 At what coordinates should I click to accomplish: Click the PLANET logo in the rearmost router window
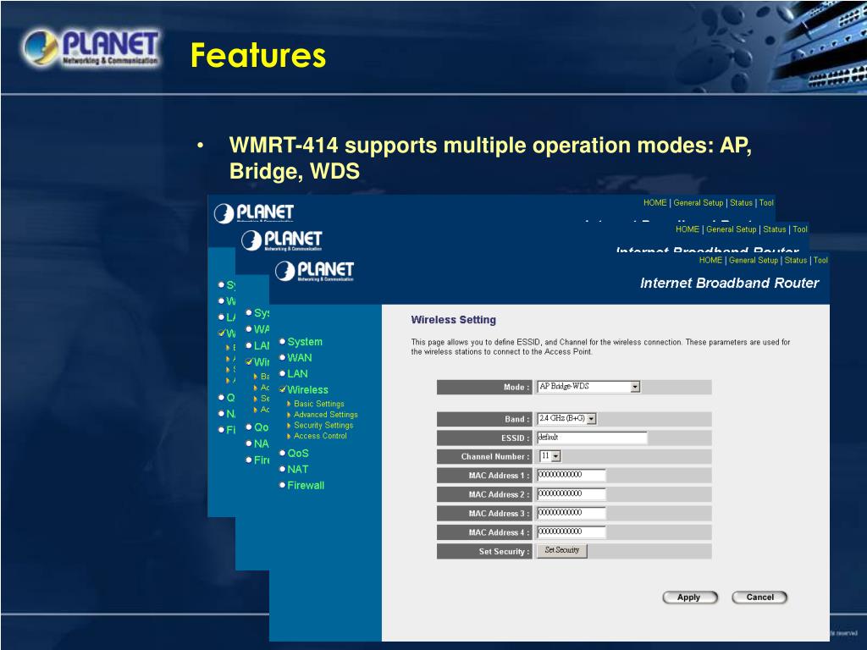(x=254, y=212)
